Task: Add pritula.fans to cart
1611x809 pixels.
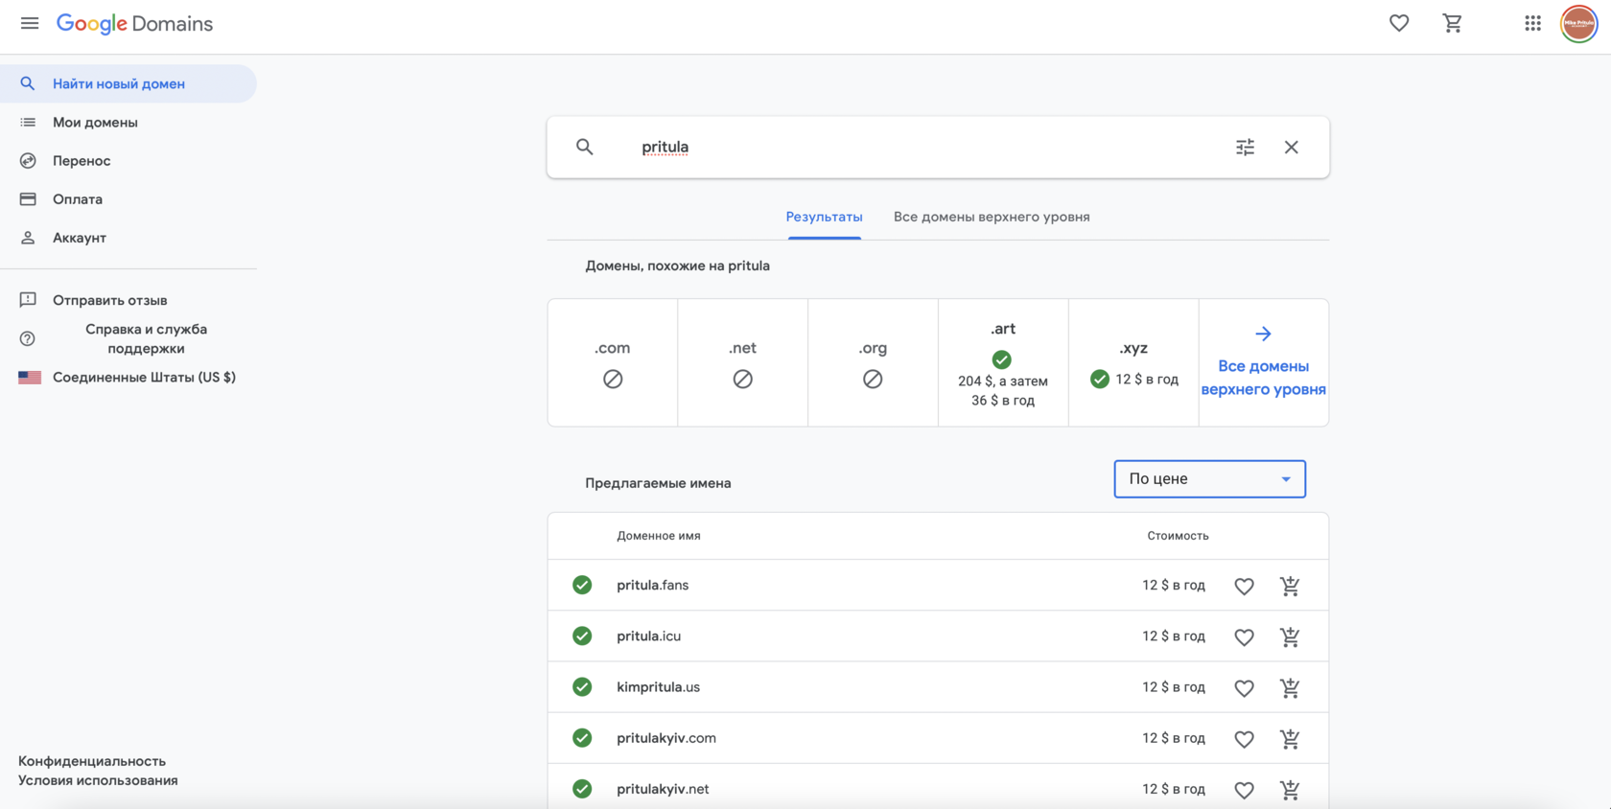Action: click(x=1290, y=586)
